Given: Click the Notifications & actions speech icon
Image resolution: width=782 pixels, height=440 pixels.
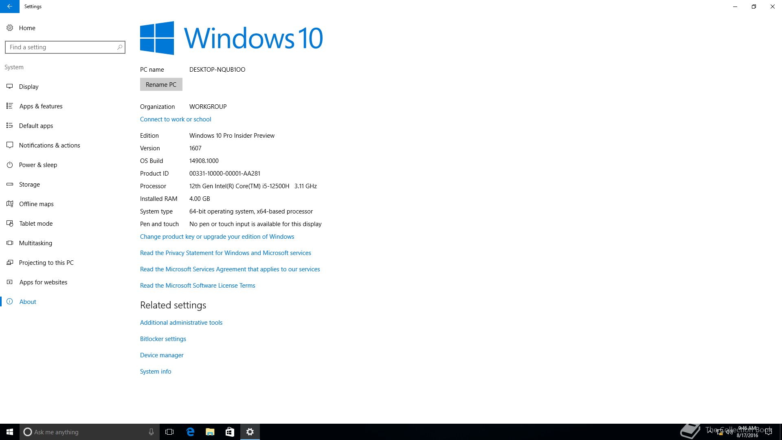Looking at the screenshot, I should 9,145.
